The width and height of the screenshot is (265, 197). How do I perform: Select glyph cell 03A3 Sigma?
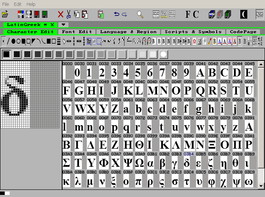pyautogui.click(x=67, y=161)
